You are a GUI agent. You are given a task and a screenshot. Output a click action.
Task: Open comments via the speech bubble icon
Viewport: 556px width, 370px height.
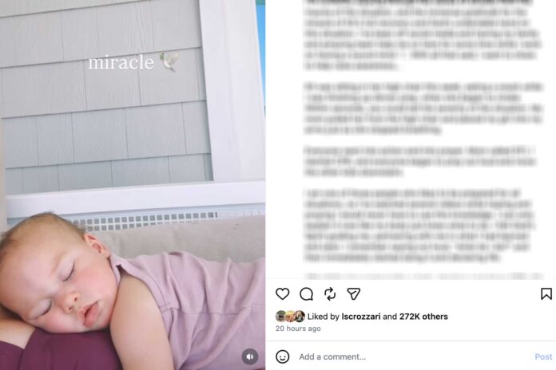coord(306,294)
